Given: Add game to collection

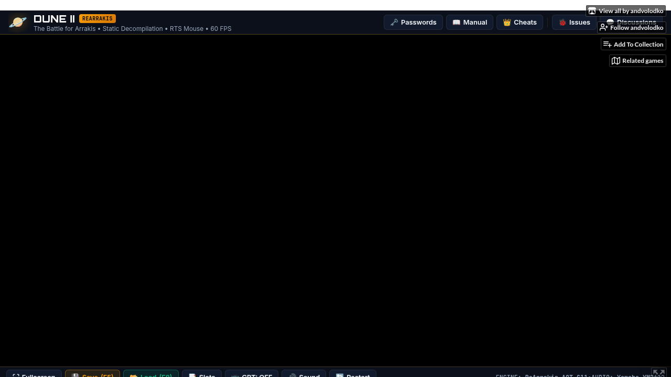Looking at the screenshot, I should pos(633,45).
